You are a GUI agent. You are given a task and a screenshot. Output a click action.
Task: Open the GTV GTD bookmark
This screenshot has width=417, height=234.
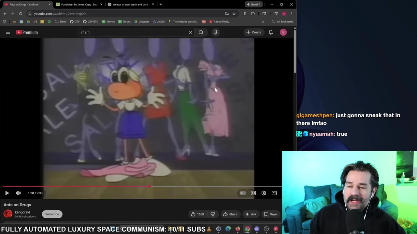point(91,22)
